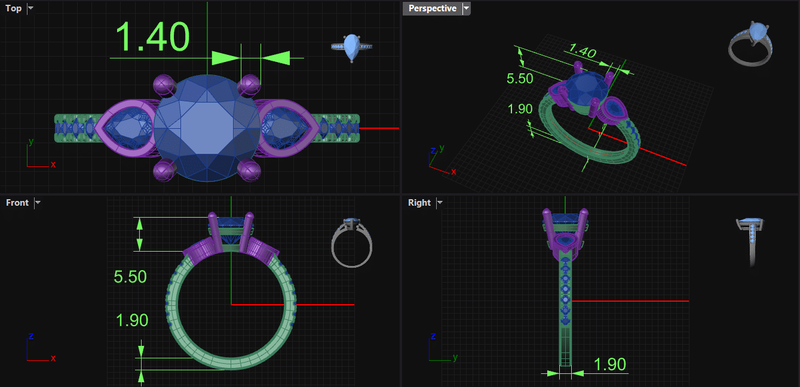Select the Front viewport title label
Screen dimensions: 800x387
(x=17, y=203)
